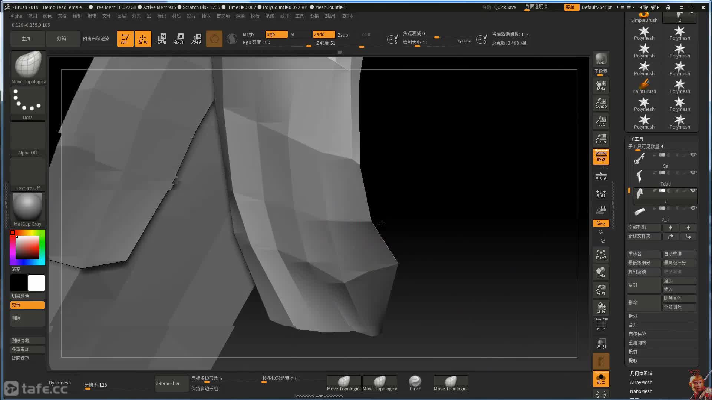Click the 100% actual size icon

click(x=601, y=121)
